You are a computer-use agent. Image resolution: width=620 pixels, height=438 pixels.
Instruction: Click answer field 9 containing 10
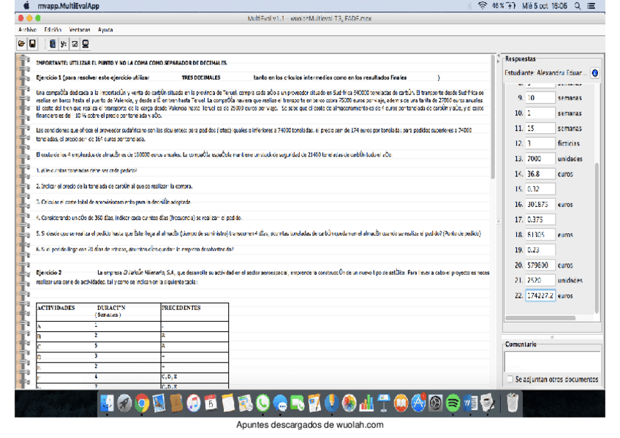coord(540,98)
